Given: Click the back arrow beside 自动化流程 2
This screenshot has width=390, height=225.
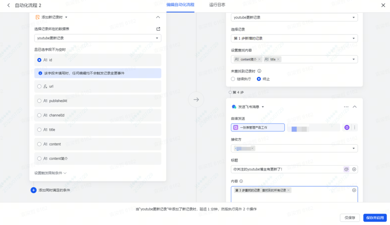Looking at the screenshot, I should (x=8, y=5).
